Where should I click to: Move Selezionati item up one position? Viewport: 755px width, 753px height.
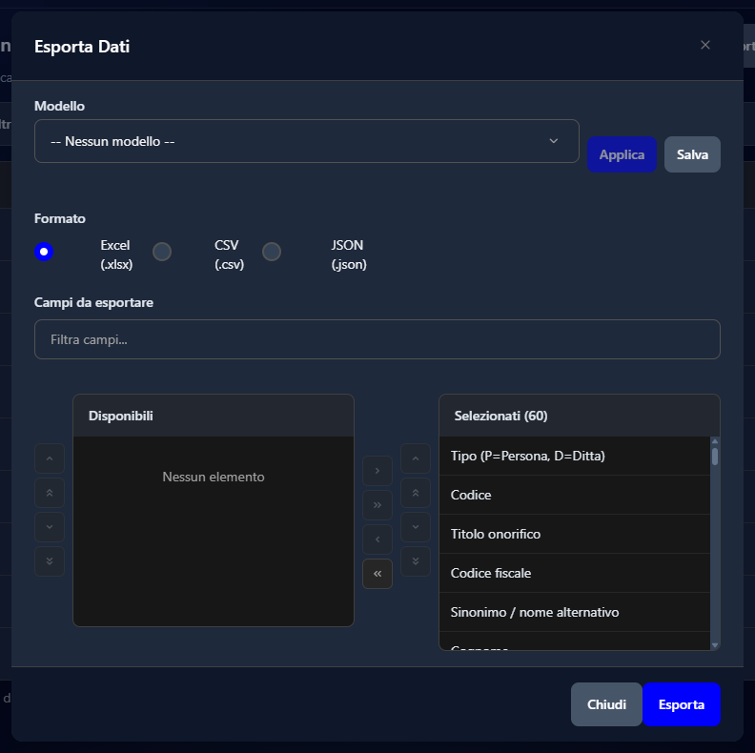pos(416,458)
